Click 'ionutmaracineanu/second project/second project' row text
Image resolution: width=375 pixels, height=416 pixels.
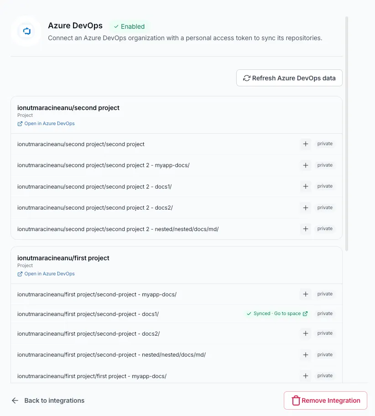click(81, 144)
